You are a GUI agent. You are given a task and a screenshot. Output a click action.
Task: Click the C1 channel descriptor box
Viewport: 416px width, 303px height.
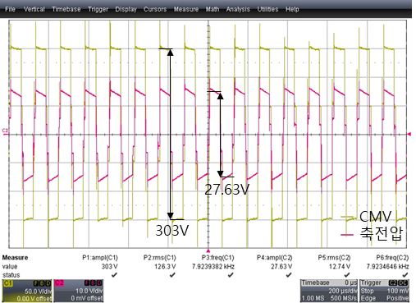[x=27, y=291]
